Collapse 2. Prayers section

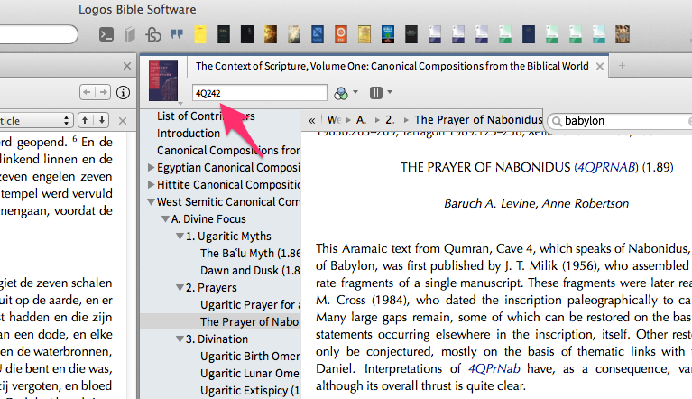point(180,288)
